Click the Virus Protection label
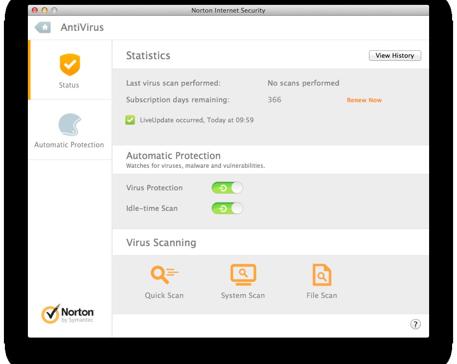This screenshot has width=457, height=364. (155, 188)
